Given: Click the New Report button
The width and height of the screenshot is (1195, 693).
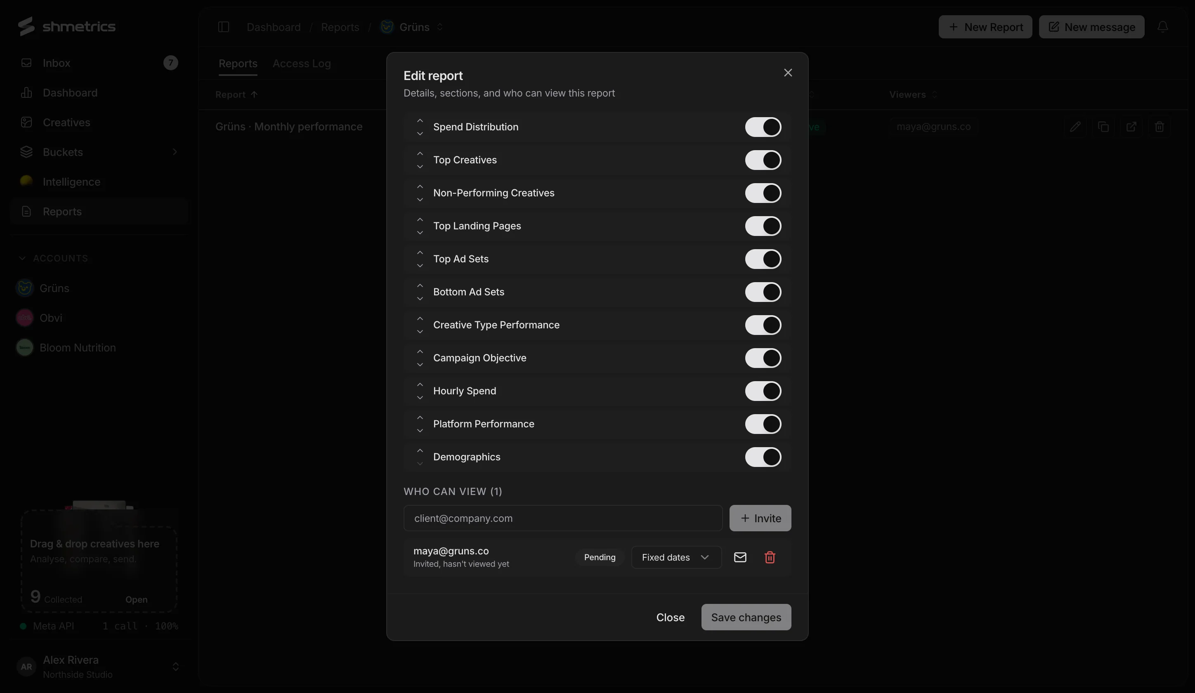Looking at the screenshot, I should (985, 27).
